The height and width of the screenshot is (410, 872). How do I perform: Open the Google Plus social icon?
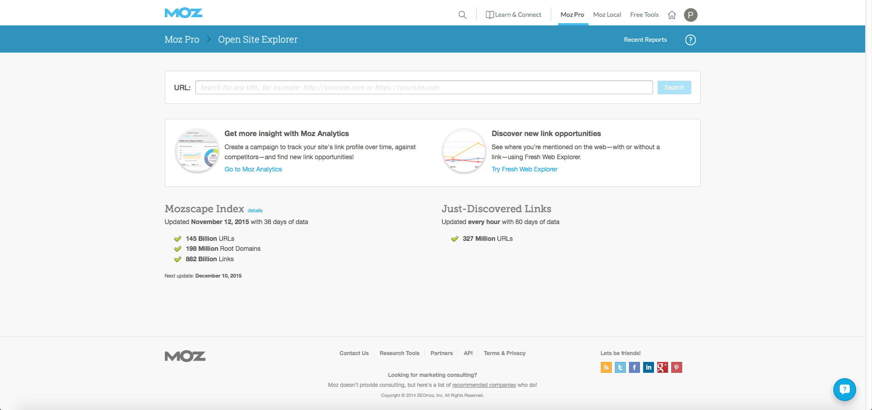coord(663,367)
